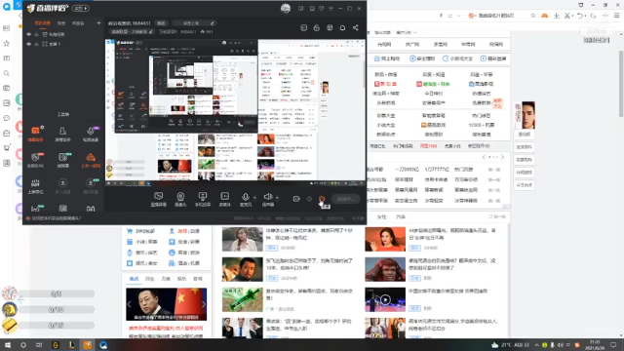The image size is (624, 351).
Task: Show hidden system tray icons
Action: pyautogui.click(x=536, y=345)
